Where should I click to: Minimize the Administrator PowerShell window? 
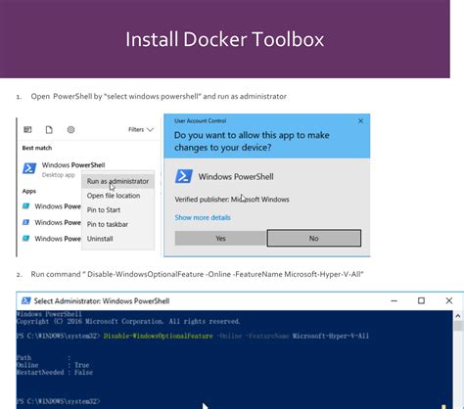394,300
